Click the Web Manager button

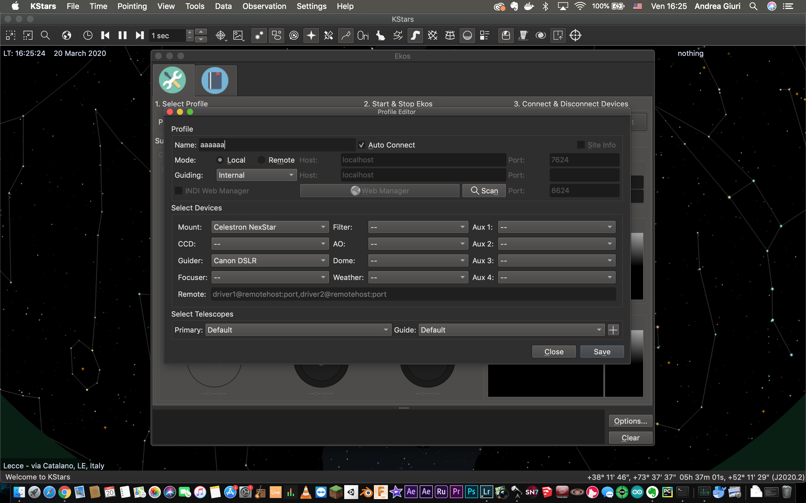[380, 191]
